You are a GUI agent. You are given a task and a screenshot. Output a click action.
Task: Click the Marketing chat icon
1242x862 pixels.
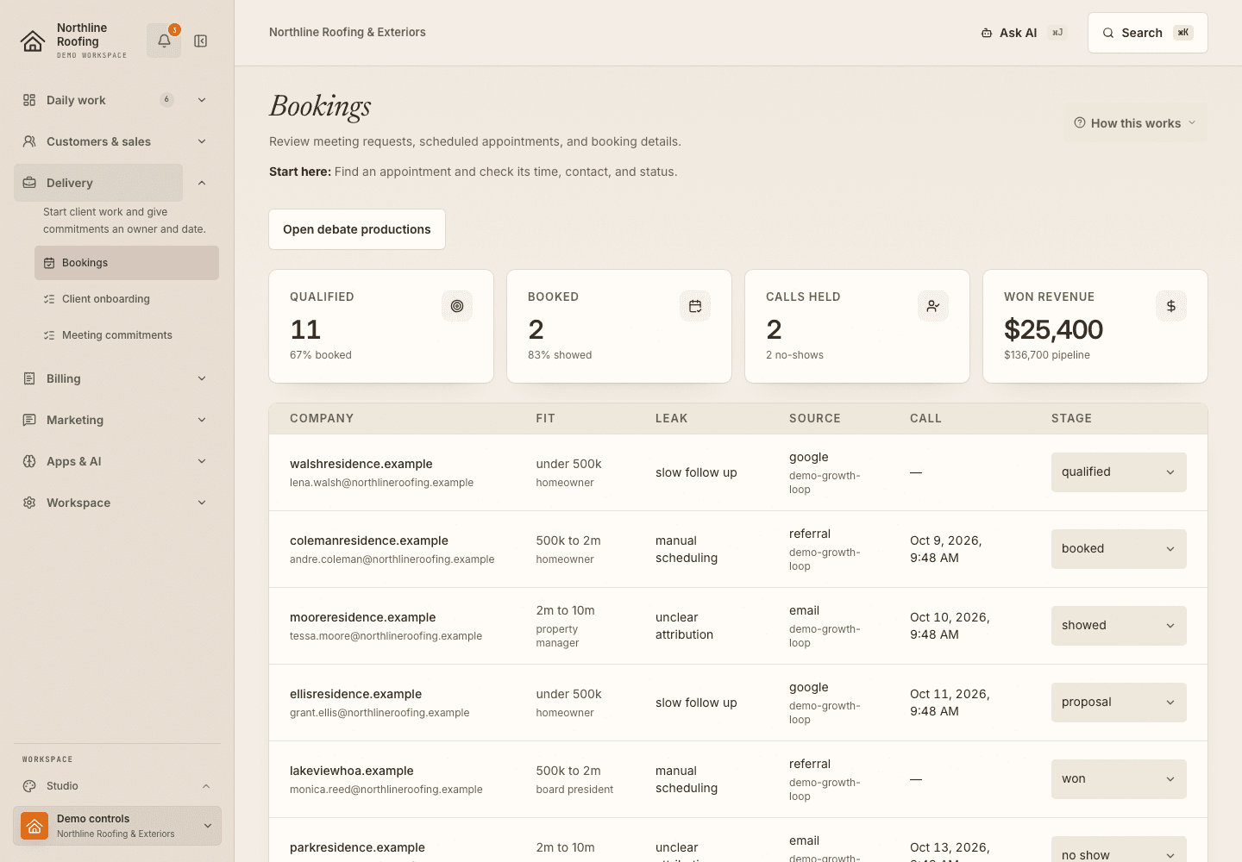tap(29, 420)
